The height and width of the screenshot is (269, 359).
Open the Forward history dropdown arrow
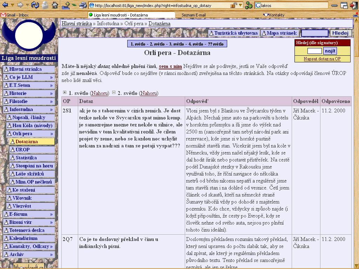27,5
